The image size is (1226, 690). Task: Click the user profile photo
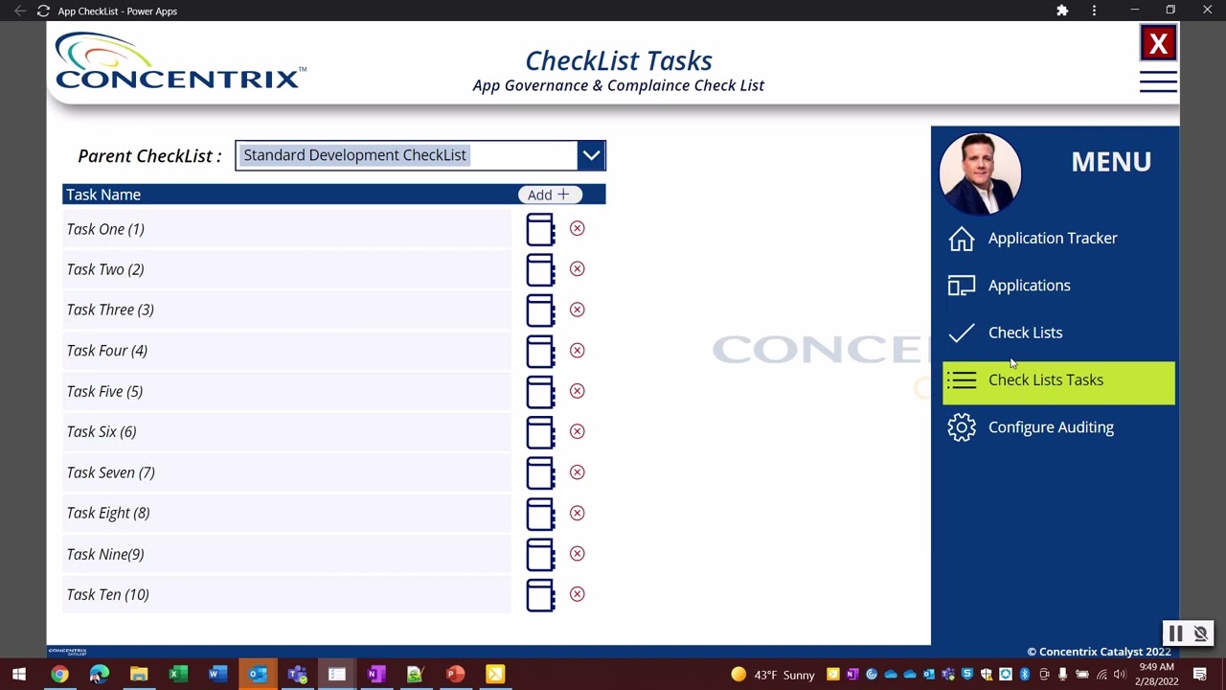click(x=980, y=174)
